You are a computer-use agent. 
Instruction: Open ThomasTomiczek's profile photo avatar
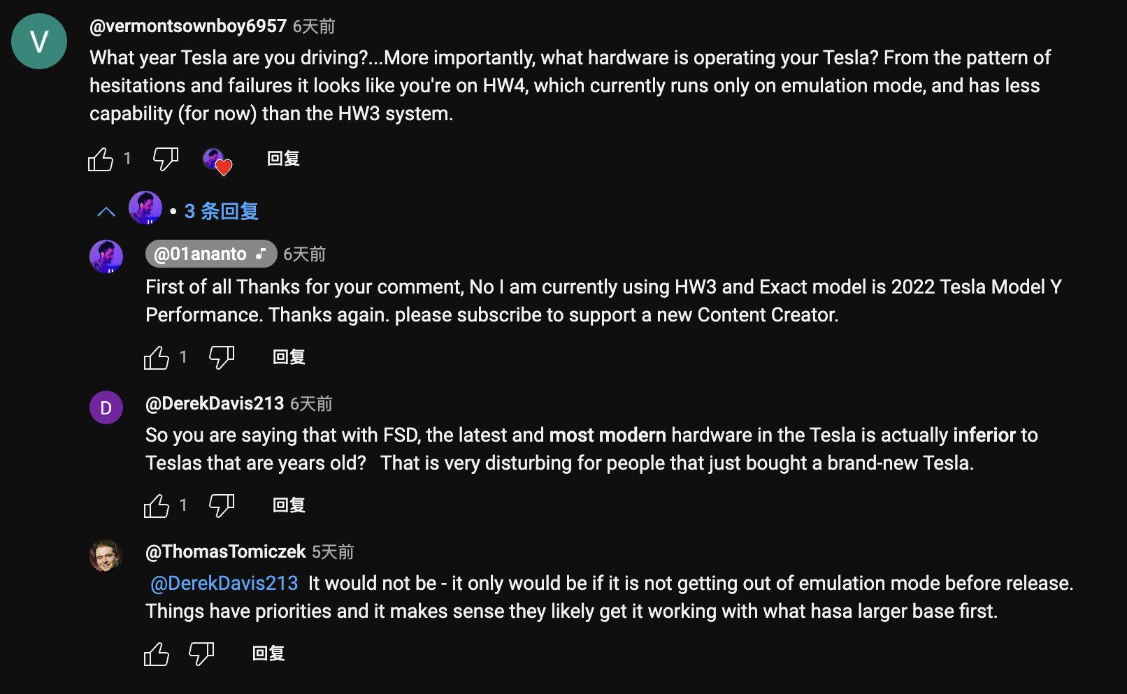click(106, 556)
